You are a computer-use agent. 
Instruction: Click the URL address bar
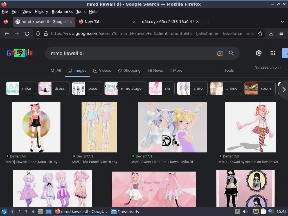pyautogui.click(x=152, y=33)
